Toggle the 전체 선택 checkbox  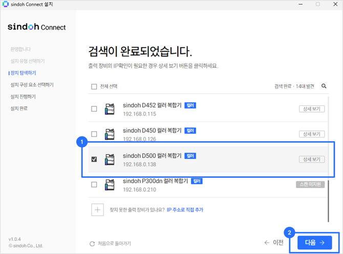coord(94,86)
